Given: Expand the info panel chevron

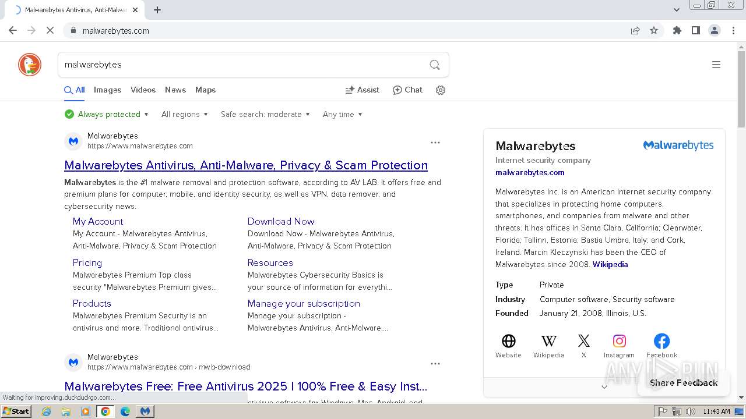Looking at the screenshot, I should [604, 387].
